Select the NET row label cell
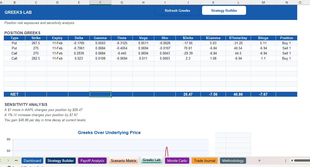Image resolution: width=310 pixels, height=167 pixels. 14,94
